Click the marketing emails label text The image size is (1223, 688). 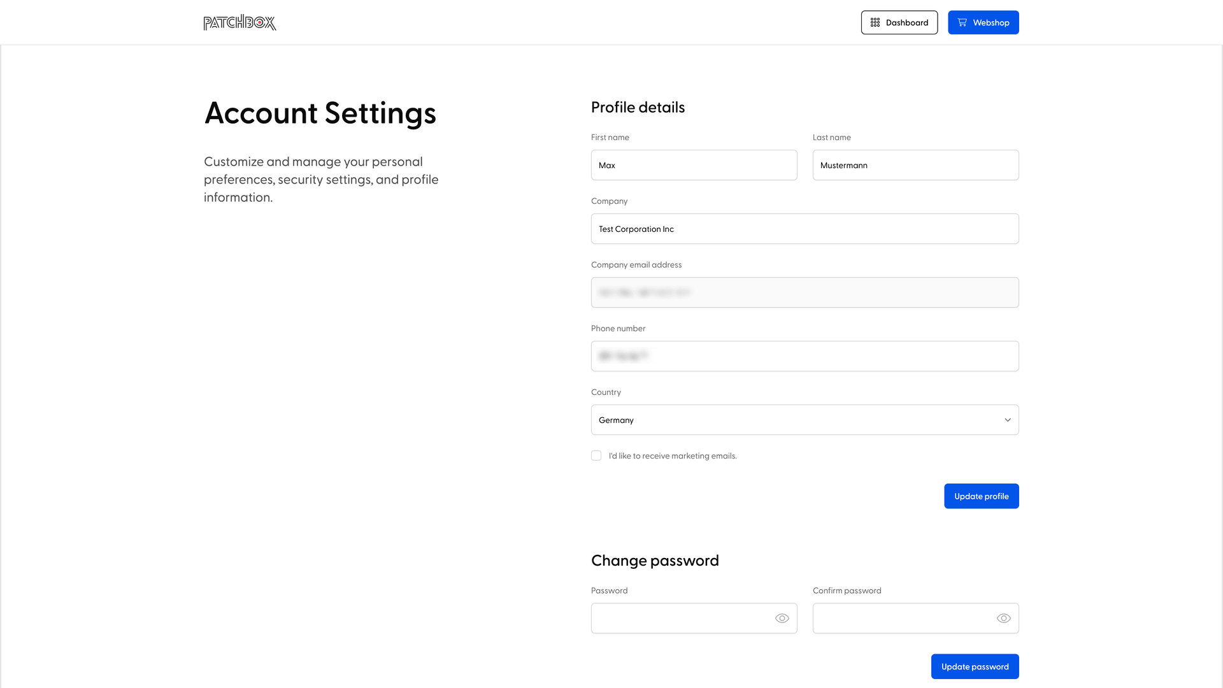click(x=672, y=455)
